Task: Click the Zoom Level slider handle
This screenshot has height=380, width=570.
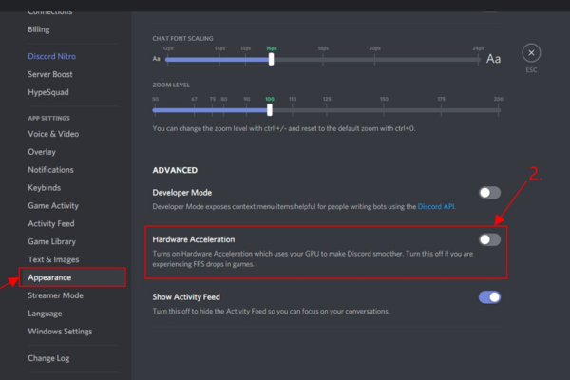Action: pyautogui.click(x=270, y=110)
